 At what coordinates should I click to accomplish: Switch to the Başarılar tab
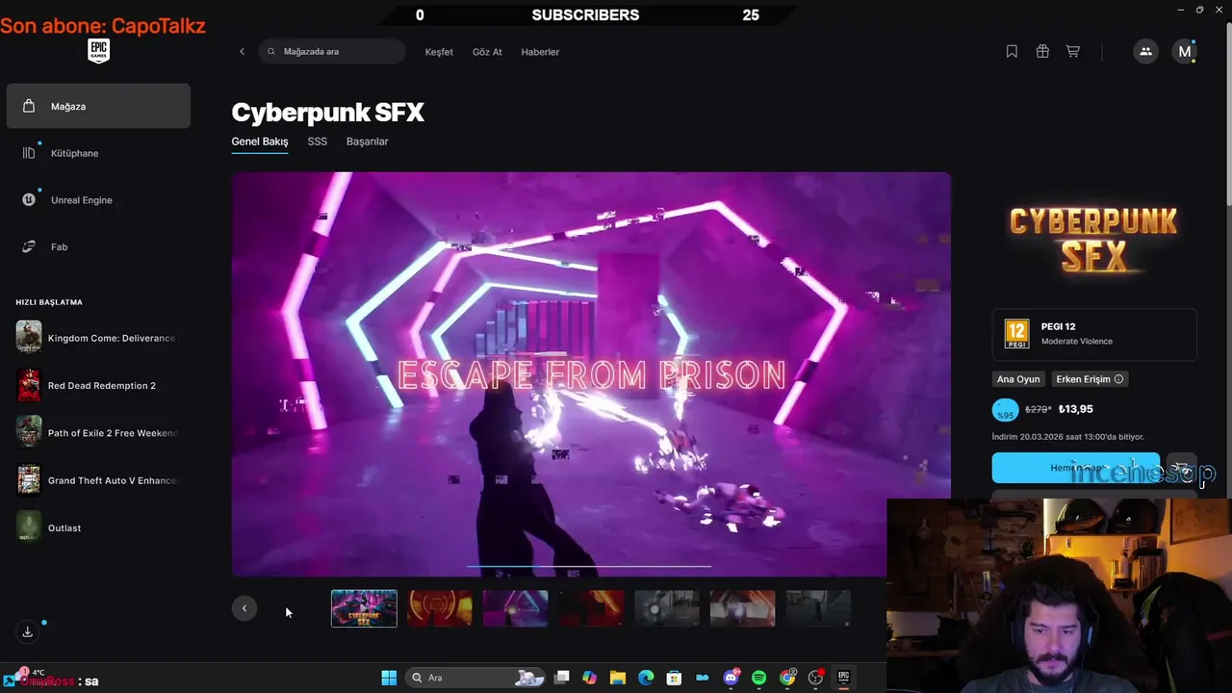click(368, 141)
